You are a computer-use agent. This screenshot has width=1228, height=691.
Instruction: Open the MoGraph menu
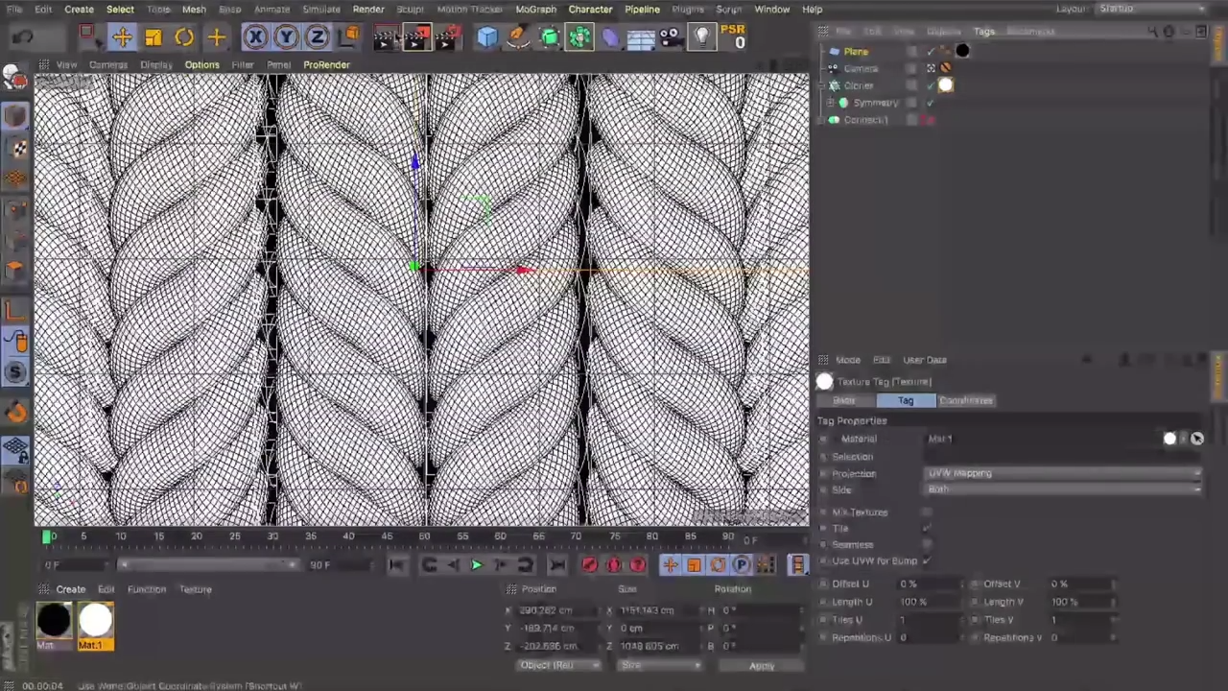[x=536, y=9]
